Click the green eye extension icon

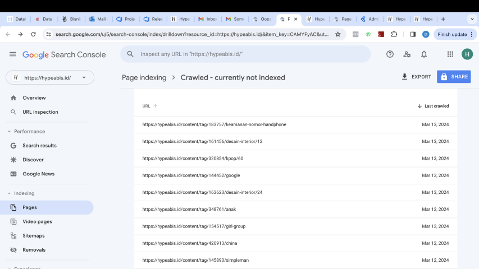pyautogui.click(x=368, y=34)
